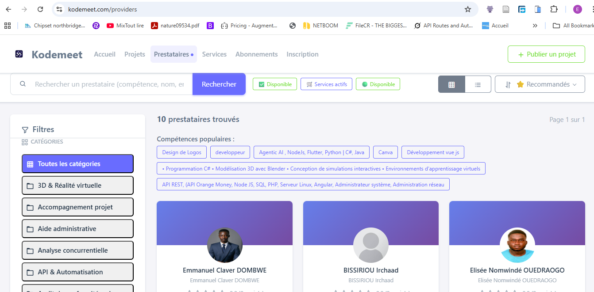This screenshot has height=292, width=594.
Task: Open the browser Extensions puzzle icon
Action: tap(554, 9)
